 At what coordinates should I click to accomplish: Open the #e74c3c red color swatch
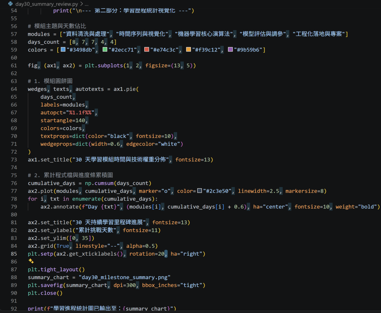click(147, 50)
